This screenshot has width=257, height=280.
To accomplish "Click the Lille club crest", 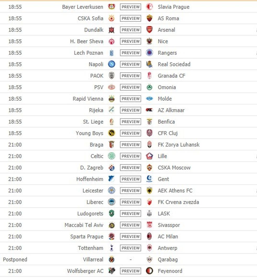I will click(149, 156).
